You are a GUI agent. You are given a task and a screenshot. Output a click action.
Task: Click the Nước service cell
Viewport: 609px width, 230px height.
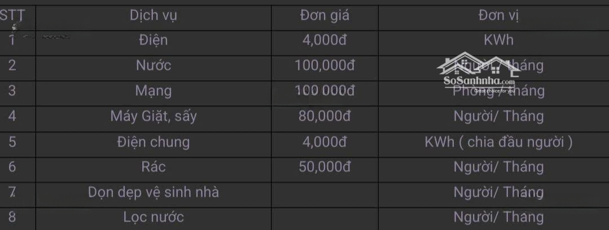point(154,65)
